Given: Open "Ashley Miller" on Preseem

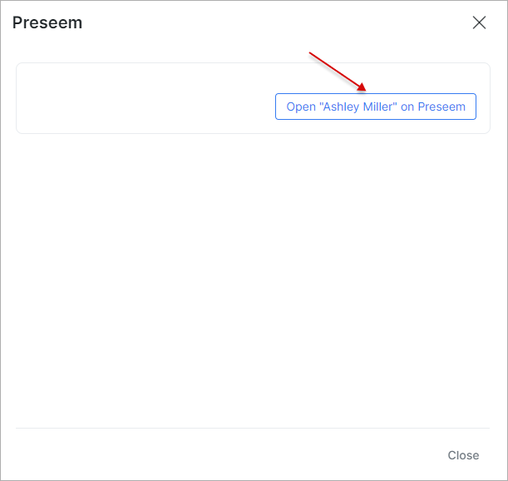Looking at the screenshot, I should [376, 107].
